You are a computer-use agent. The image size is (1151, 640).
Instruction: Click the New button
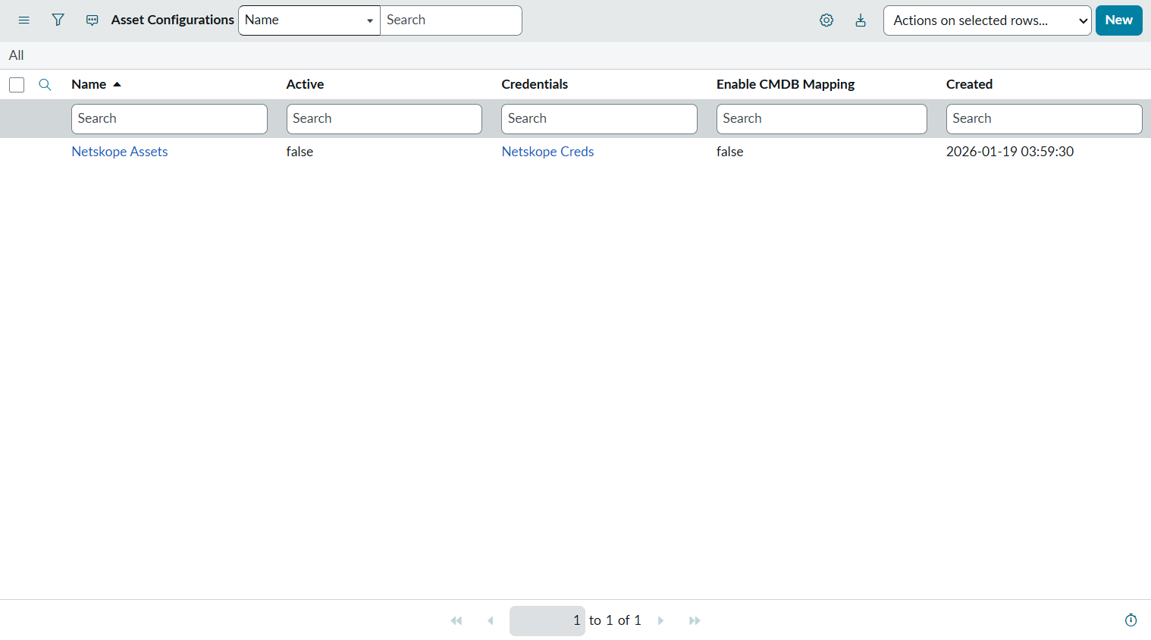click(1118, 20)
